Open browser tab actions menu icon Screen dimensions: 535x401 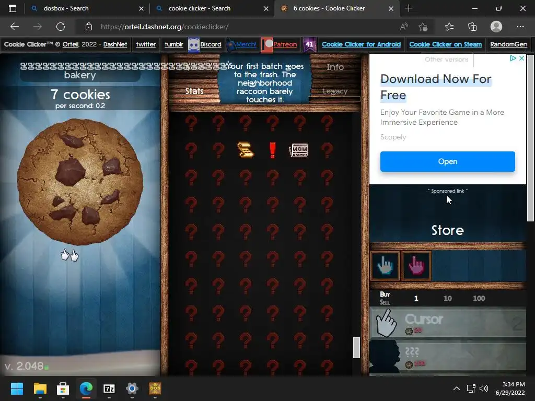click(13, 8)
